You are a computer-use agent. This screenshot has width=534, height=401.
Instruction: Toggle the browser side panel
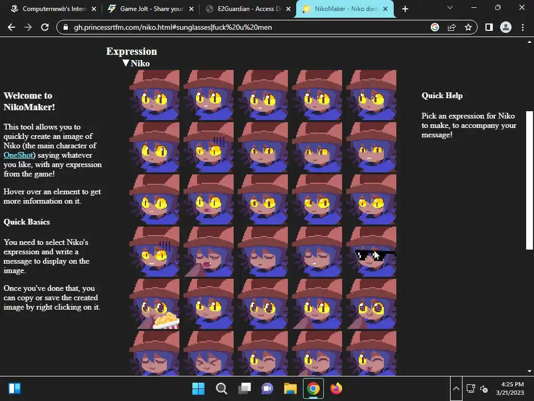489,27
